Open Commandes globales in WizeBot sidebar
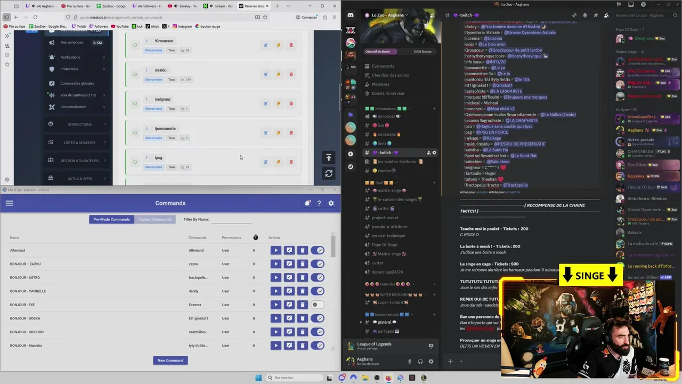 pos(77,83)
